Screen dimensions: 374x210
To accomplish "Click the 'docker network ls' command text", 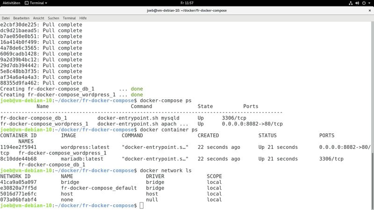I will click(x=166, y=170).
